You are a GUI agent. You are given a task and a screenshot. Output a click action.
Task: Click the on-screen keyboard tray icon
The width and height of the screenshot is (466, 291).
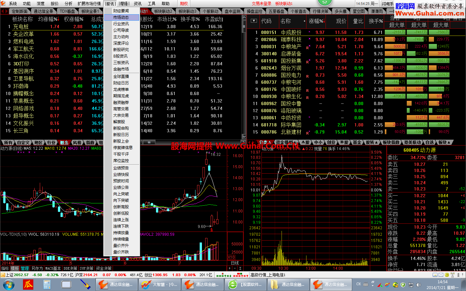click(366, 285)
